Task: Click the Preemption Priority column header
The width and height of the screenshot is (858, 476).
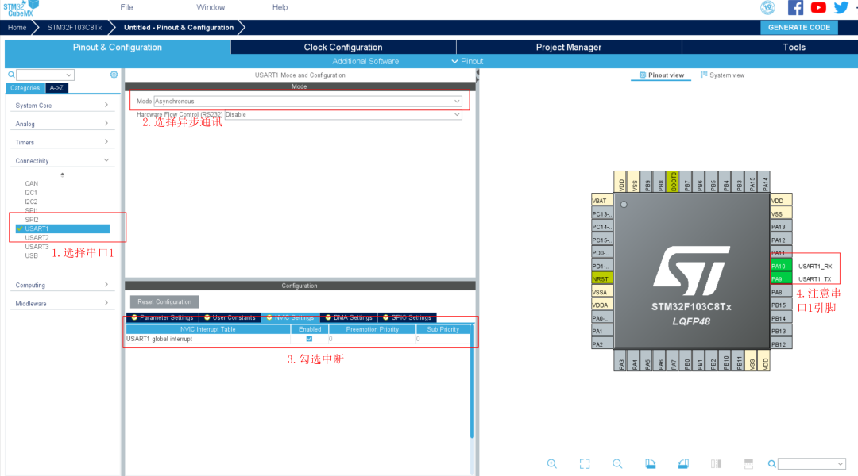Action: pyautogui.click(x=372, y=329)
